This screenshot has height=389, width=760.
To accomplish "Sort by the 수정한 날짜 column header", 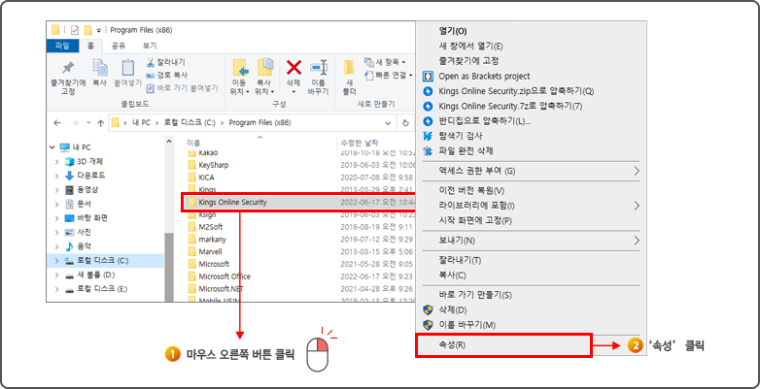I will point(361,143).
